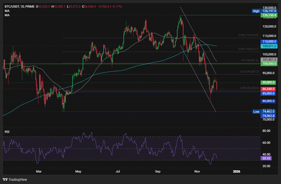Click the 2026 label on the time axis

tap(237, 171)
